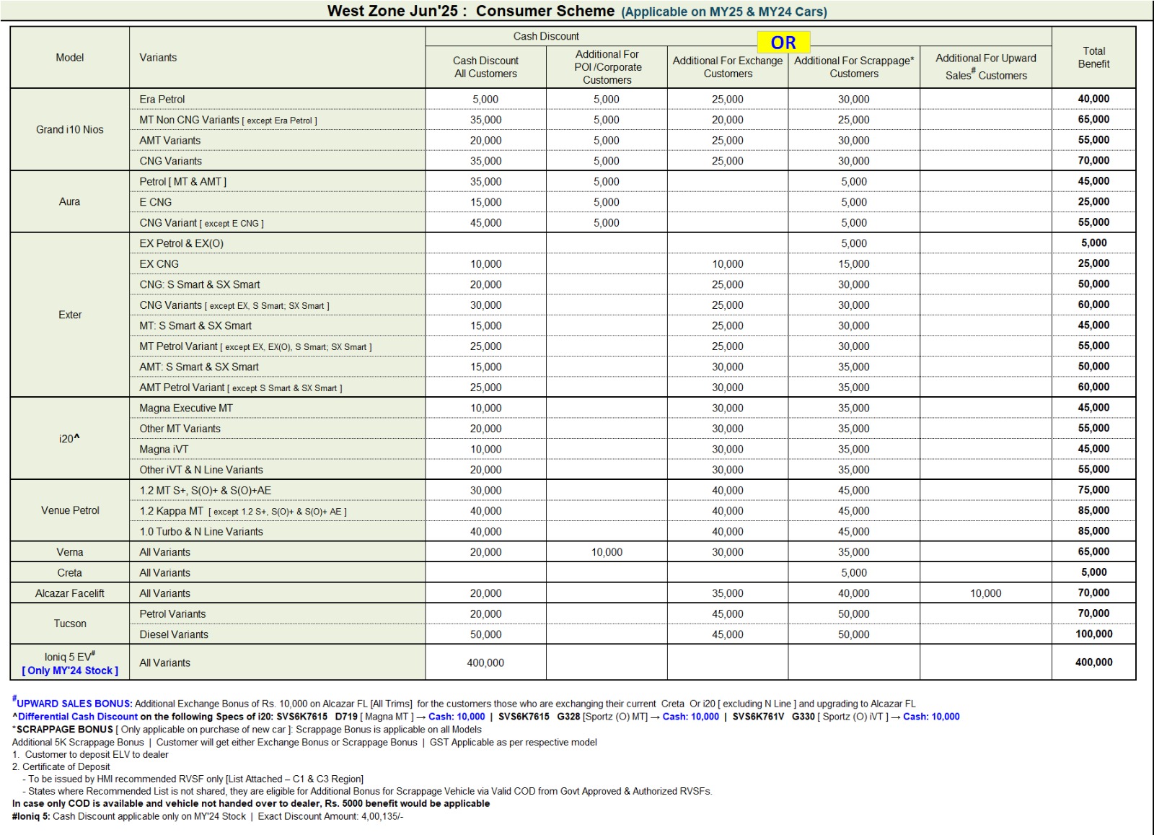Viewport: 1154px width, 835px height.
Task: Click the 'In case only COD is available' note
Action: [251, 803]
